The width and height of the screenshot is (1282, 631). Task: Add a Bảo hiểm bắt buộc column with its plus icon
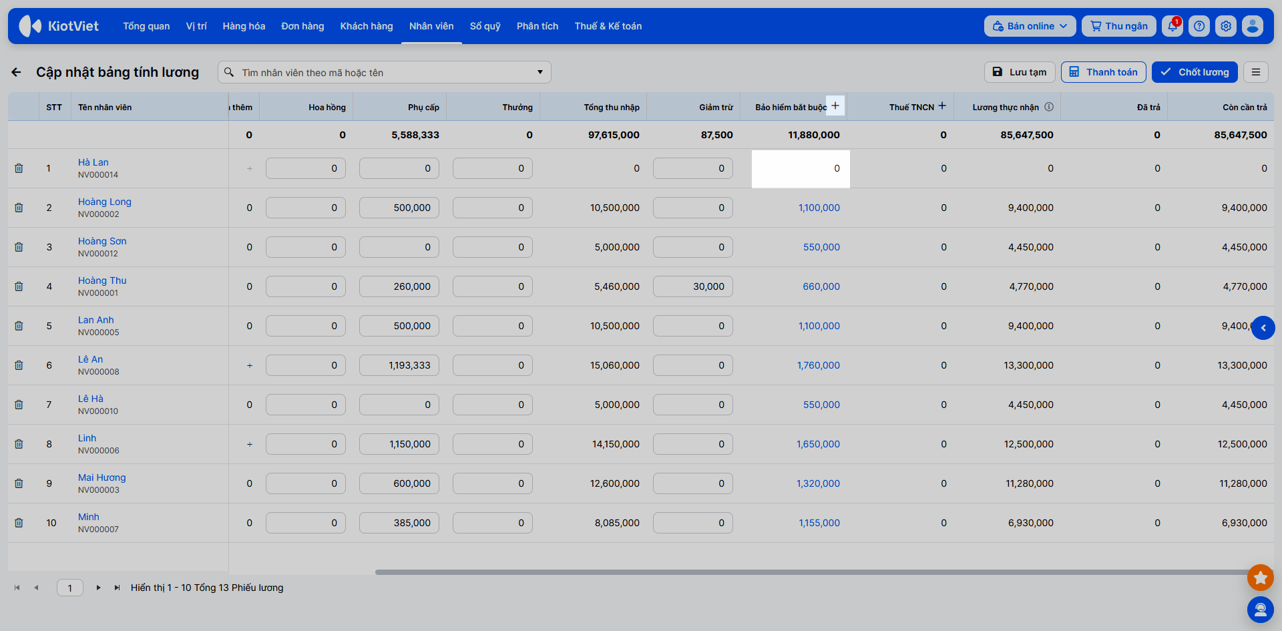[835, 106]
